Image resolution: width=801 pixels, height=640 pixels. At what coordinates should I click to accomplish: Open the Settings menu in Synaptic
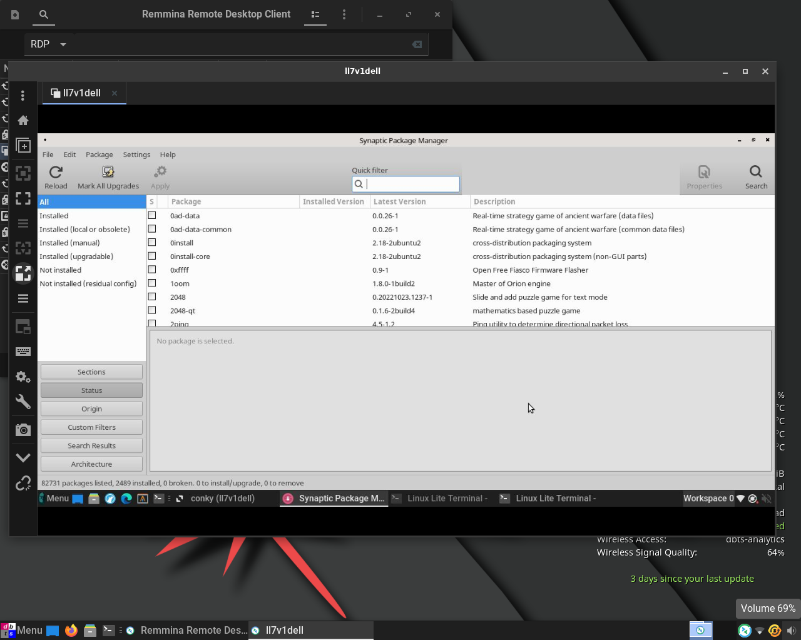pos(136,155)
